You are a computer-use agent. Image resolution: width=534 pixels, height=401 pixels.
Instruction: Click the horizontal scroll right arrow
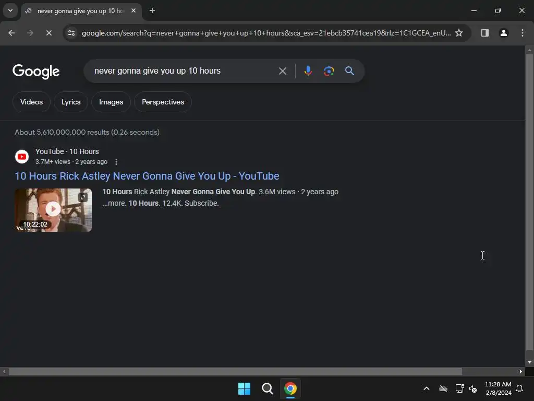tap(521, 371)
